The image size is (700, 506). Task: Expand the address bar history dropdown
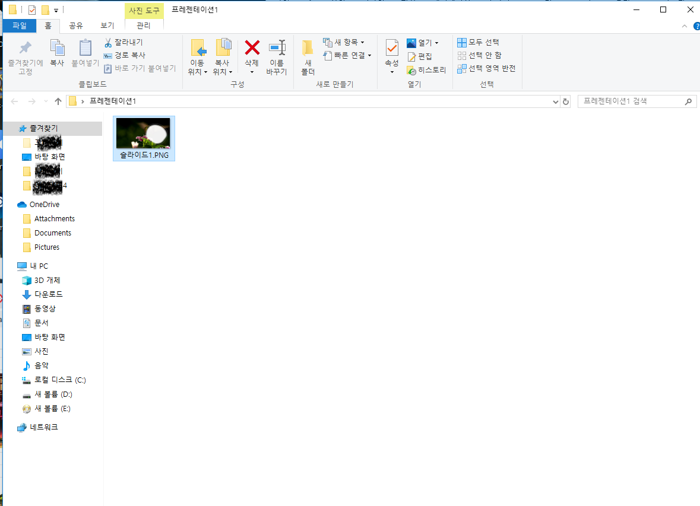(555, 102)
